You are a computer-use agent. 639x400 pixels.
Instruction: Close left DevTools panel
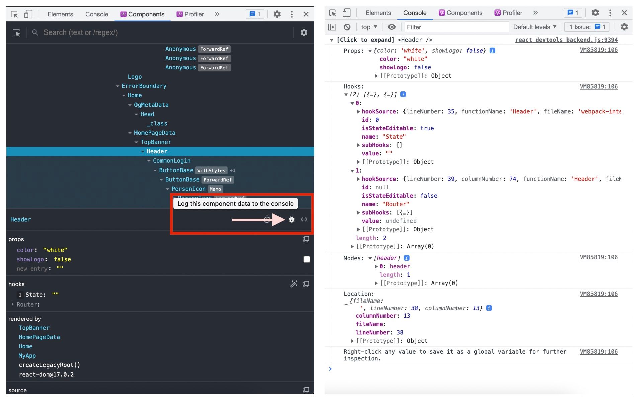pyautogui.click(x=306, y=14)
